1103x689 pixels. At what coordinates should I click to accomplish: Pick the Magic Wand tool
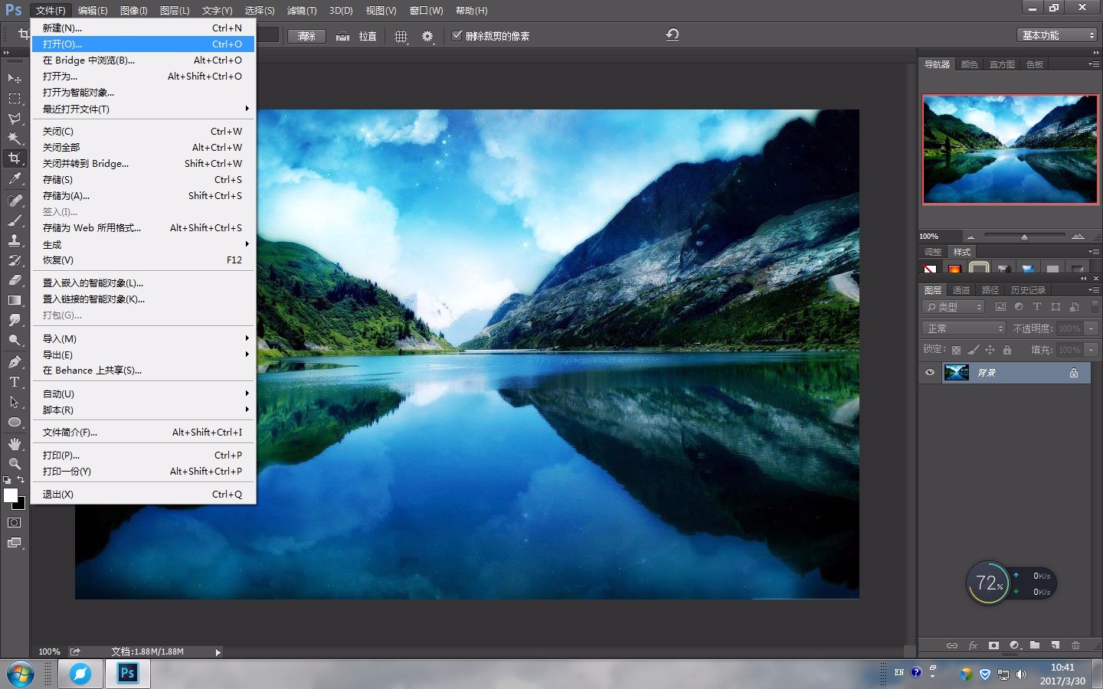click(14, 139)
